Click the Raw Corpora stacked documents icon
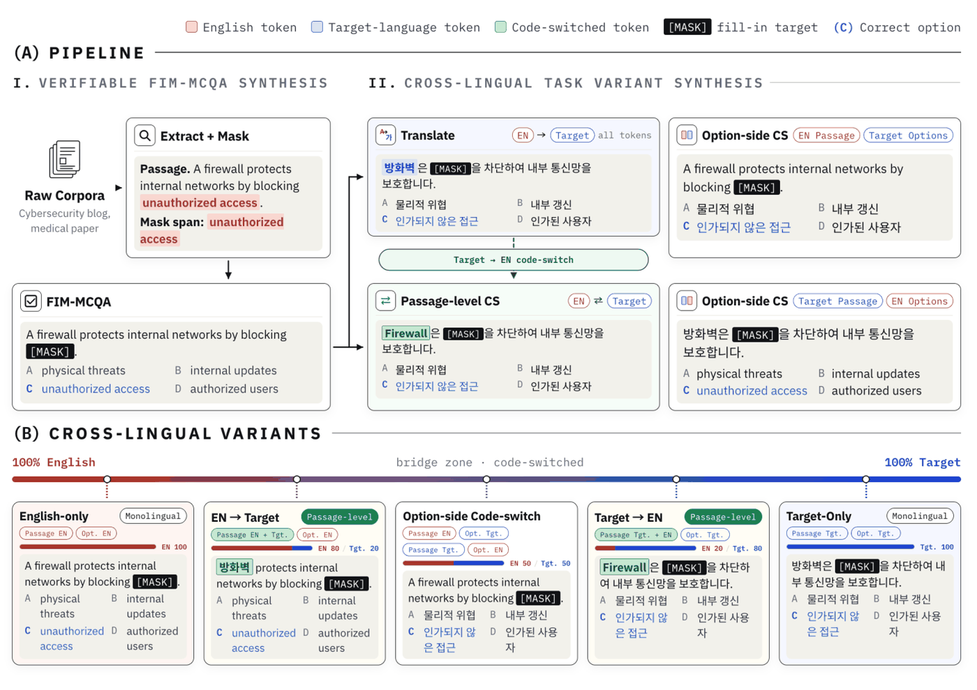 [x=64, y=159]
